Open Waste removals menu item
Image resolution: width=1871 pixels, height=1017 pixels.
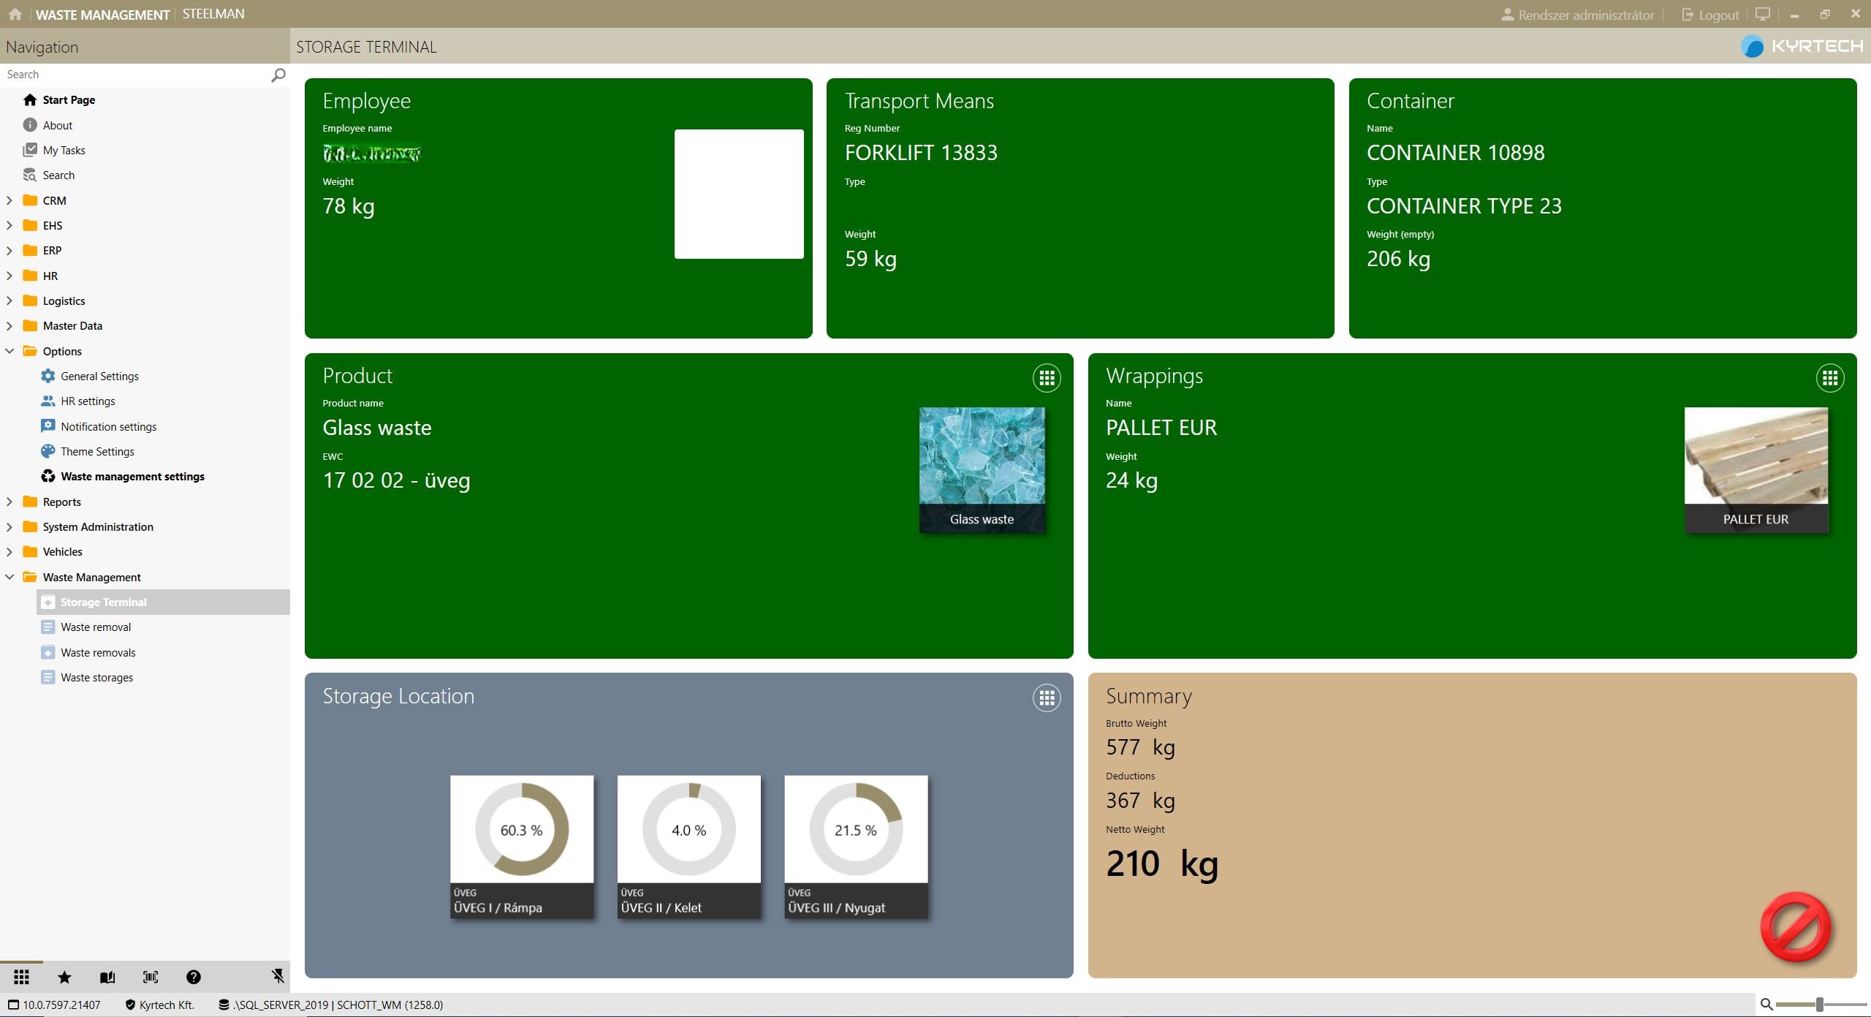coord(98,652)
